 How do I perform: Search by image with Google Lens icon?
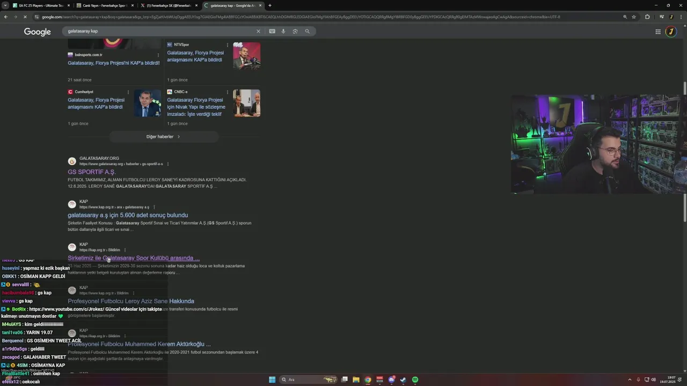click(295, 31)
